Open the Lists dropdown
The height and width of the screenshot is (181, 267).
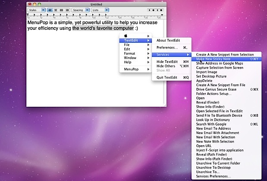click(100, 10)
